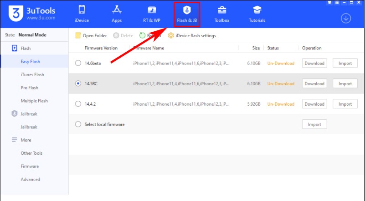
Task: Import a local firmware file
Action: [x=314, y=124]
